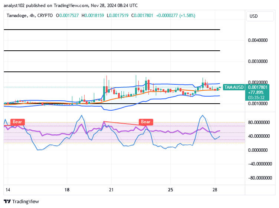Click the 40.0000000 oscillator axis label
Viewport: 279px width, 208px height.
pyautogui.click(x=259, y=136)
